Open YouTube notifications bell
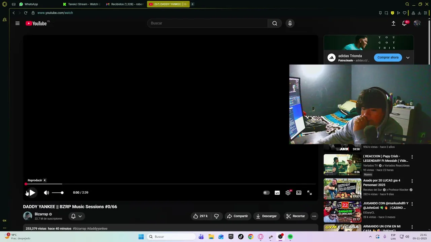Viewport: 431px width, 242px height. click(x=404, y=23)
